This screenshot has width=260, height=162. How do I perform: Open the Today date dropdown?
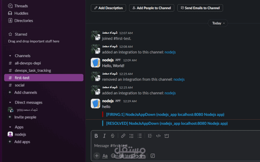(218, 23)
